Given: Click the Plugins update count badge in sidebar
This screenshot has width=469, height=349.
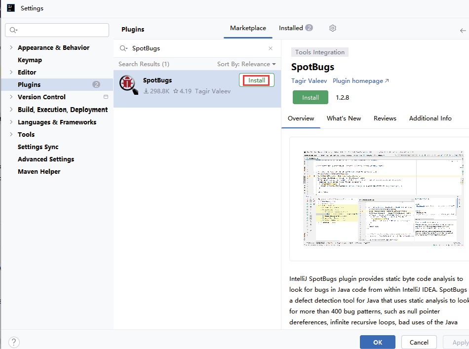Looking at the screenshot, I should tap(96, 84).
